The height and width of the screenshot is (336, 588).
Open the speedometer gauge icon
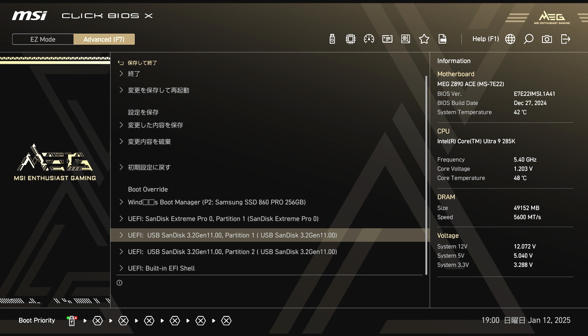coord(369,39)
